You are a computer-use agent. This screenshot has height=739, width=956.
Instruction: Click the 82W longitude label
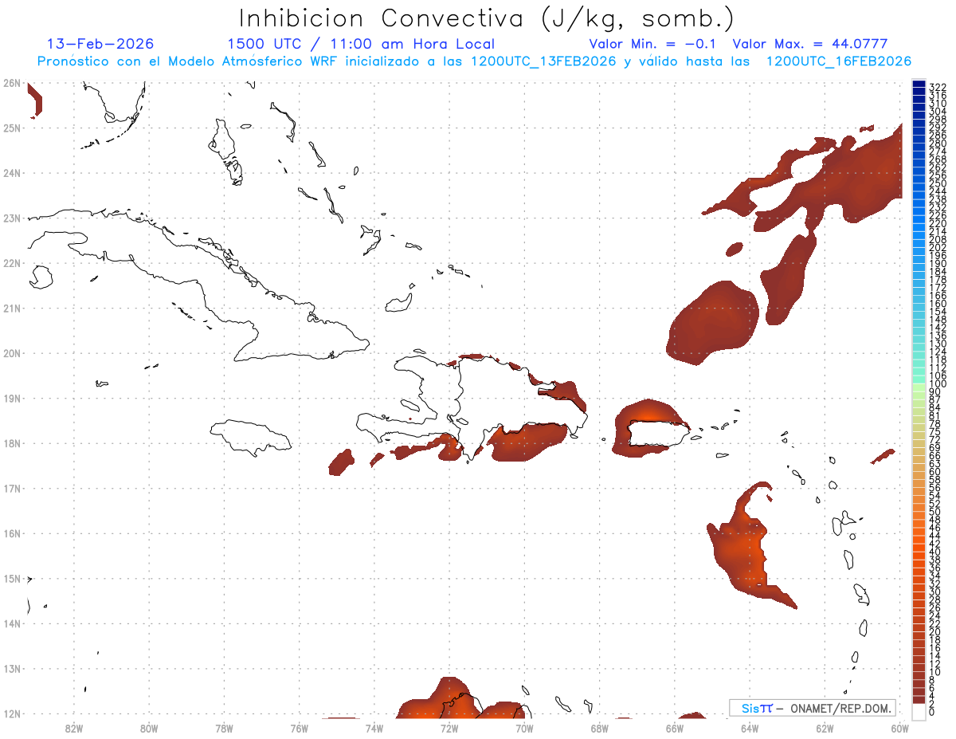[x=74, y=728]
